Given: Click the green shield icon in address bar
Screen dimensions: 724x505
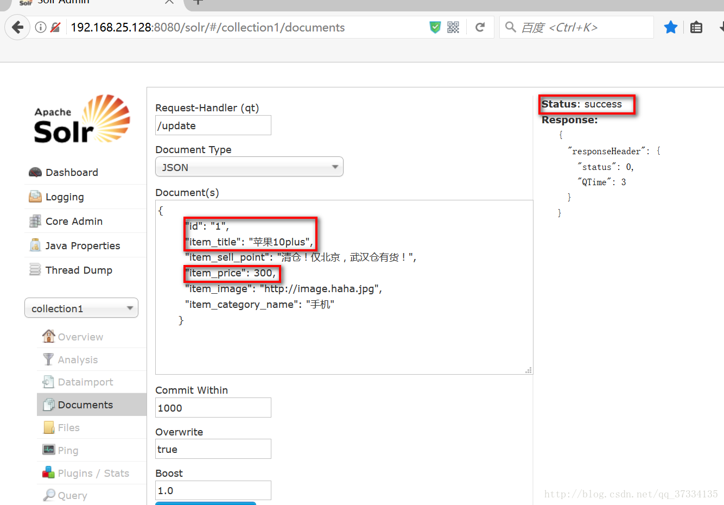Looking at the screenshot, I should [x=435, y=27].
